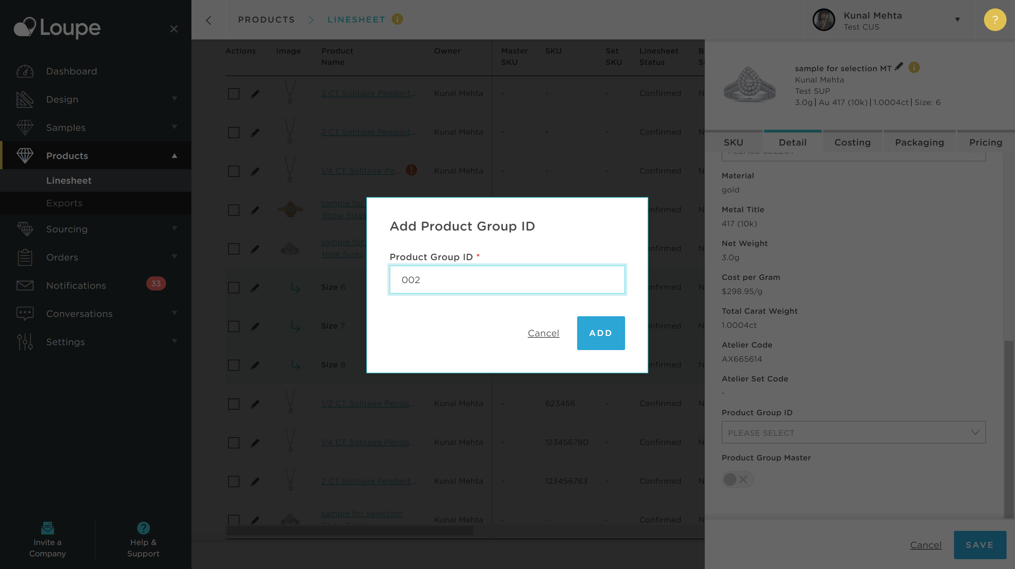Check the Show Sizes sample row checkbox
This screenshot has width=1015, height=569.
(234, 210)
